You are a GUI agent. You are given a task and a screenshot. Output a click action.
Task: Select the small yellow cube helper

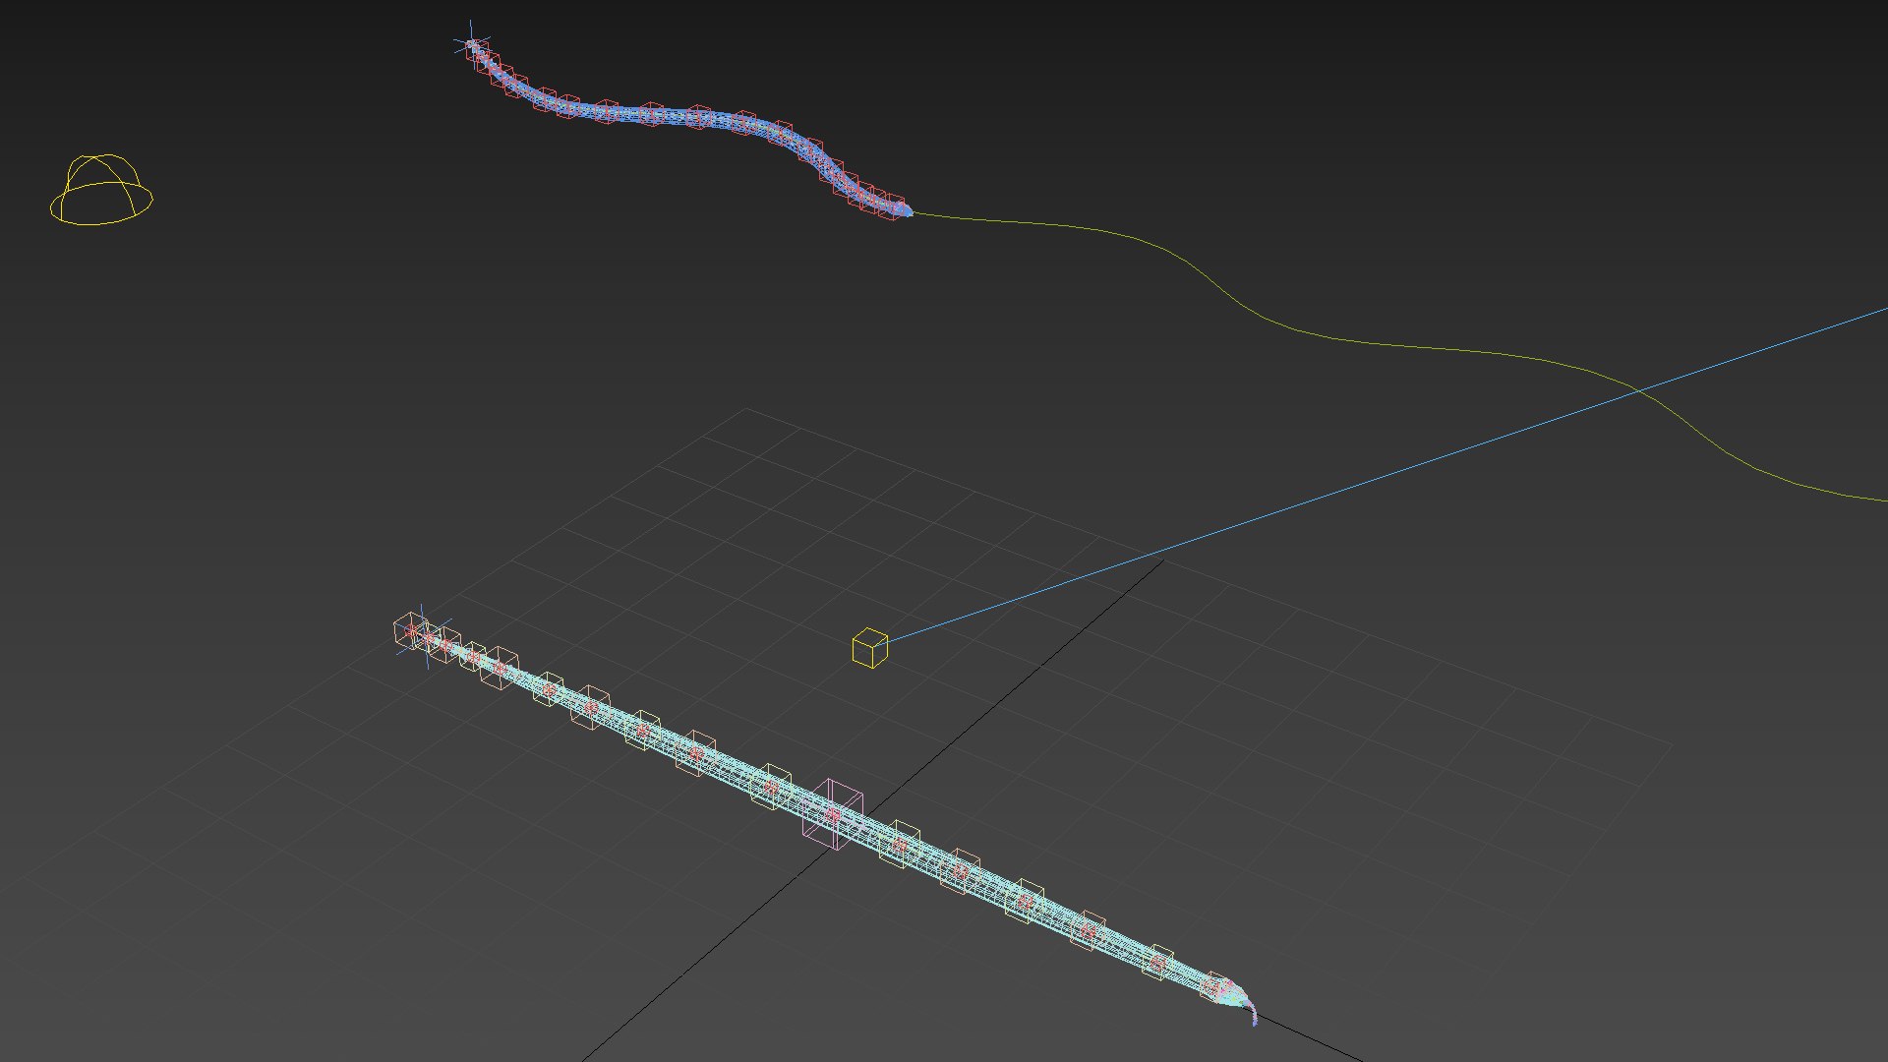870,648
